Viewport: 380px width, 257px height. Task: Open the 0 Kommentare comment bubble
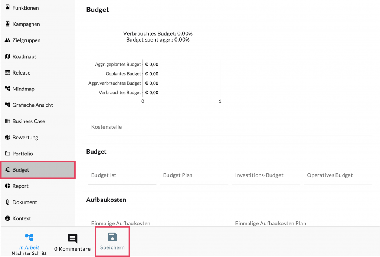(x=72, y=238)
